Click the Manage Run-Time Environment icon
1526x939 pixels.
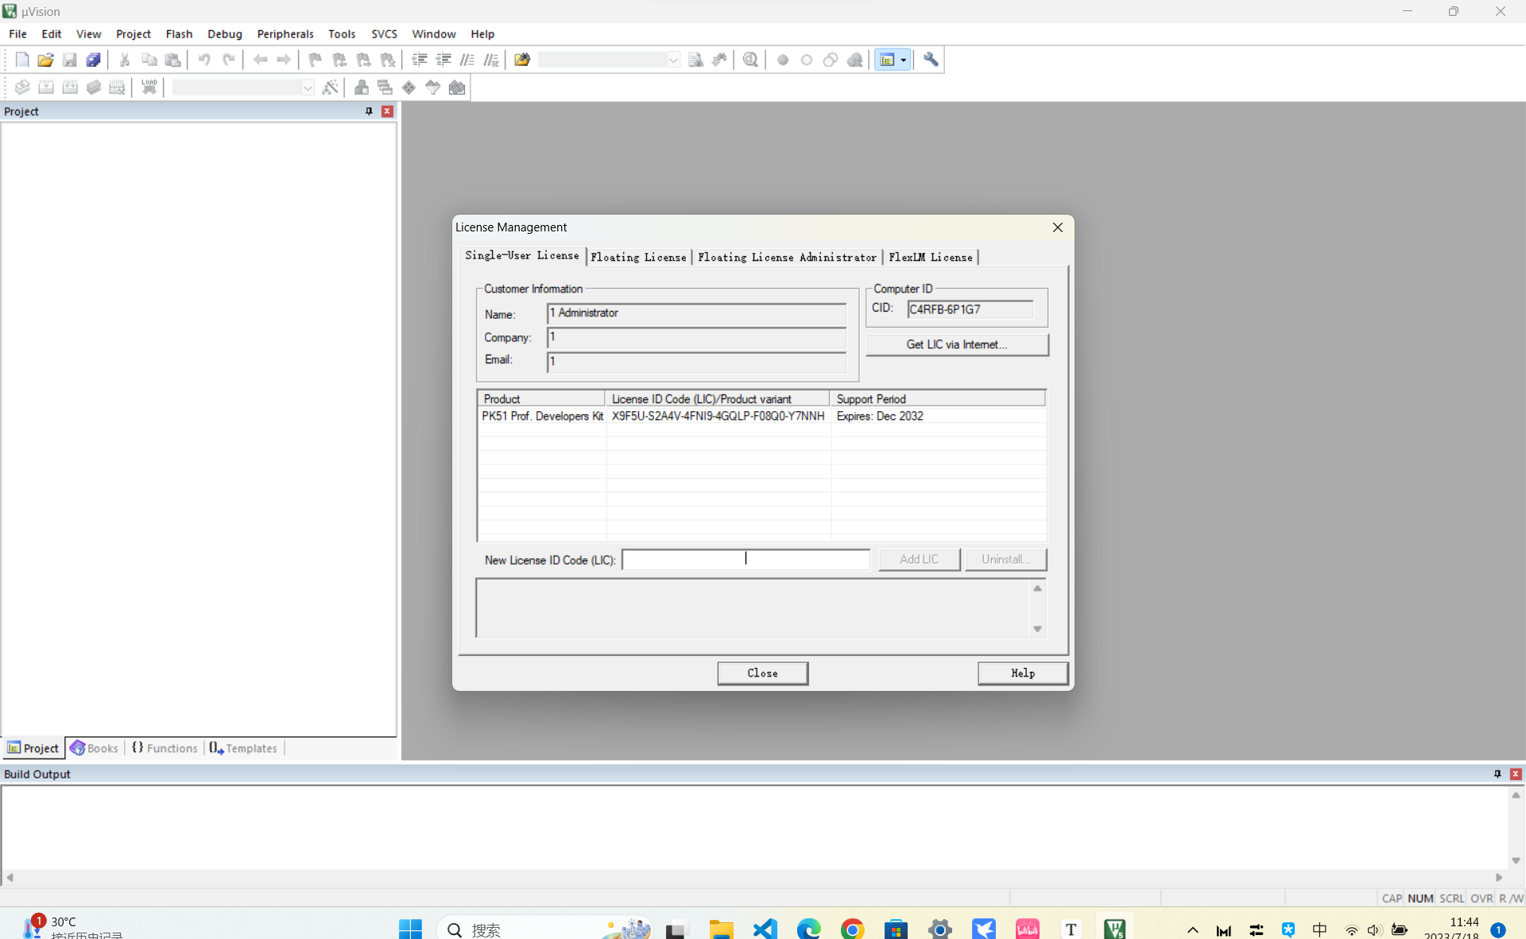(409, 87)
